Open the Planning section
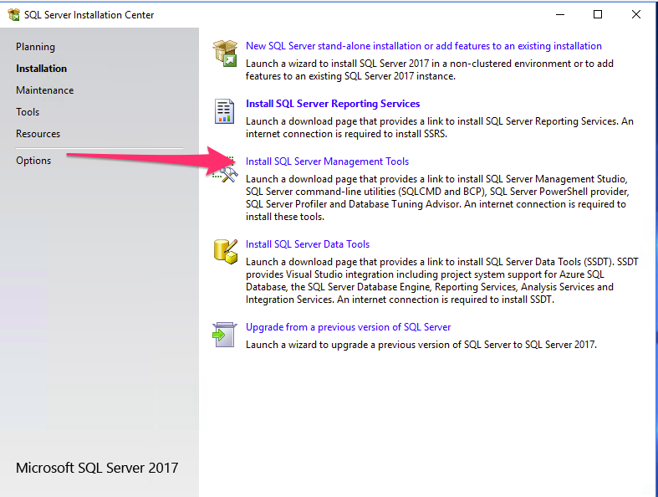The width and height of the screenshot is (658, 497). click(35, 47)
